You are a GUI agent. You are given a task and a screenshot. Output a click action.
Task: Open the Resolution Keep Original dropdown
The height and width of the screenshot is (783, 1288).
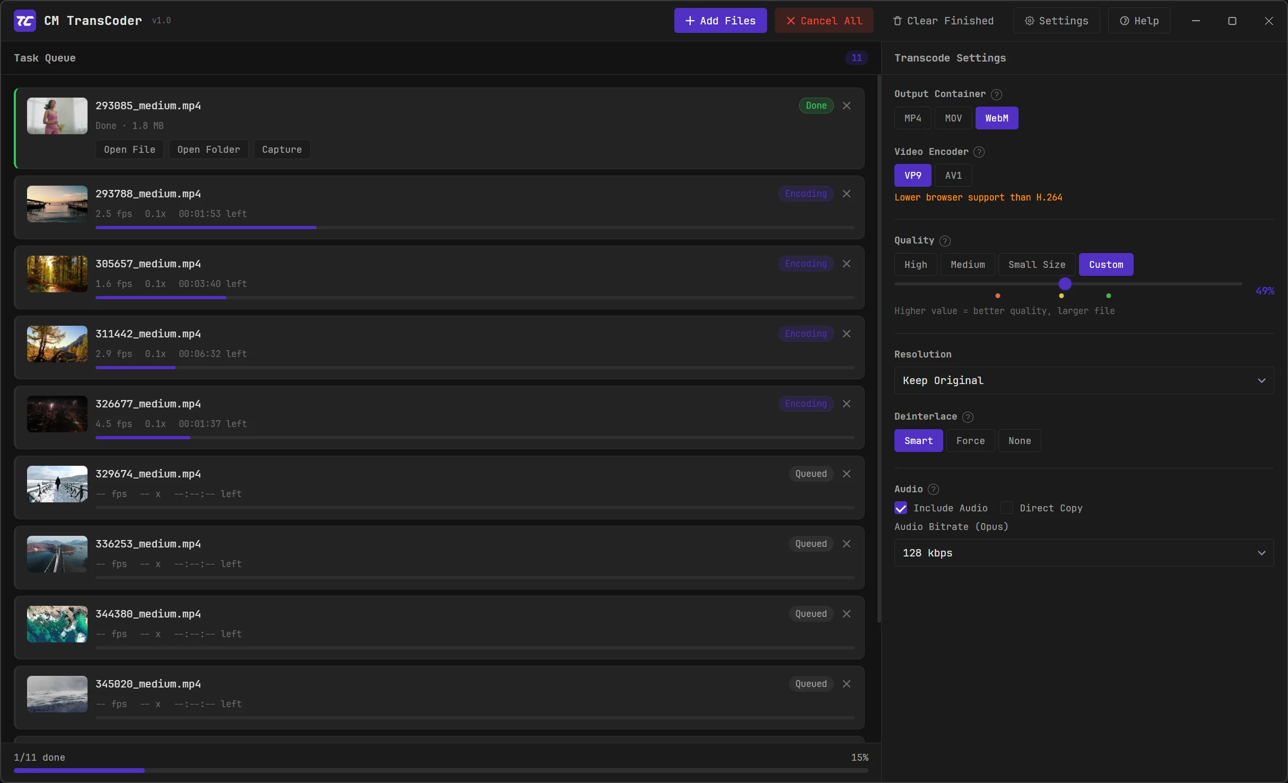[1084, 380]
